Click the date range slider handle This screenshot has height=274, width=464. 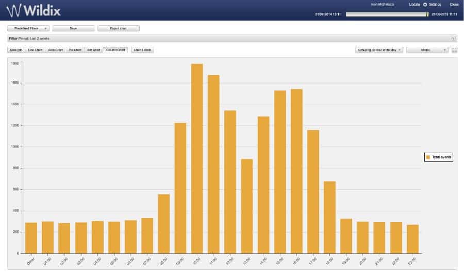tap(427, 14)
